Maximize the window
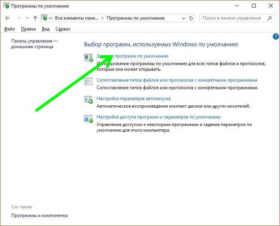Screen dimensions: 280x226 (253, 6)
